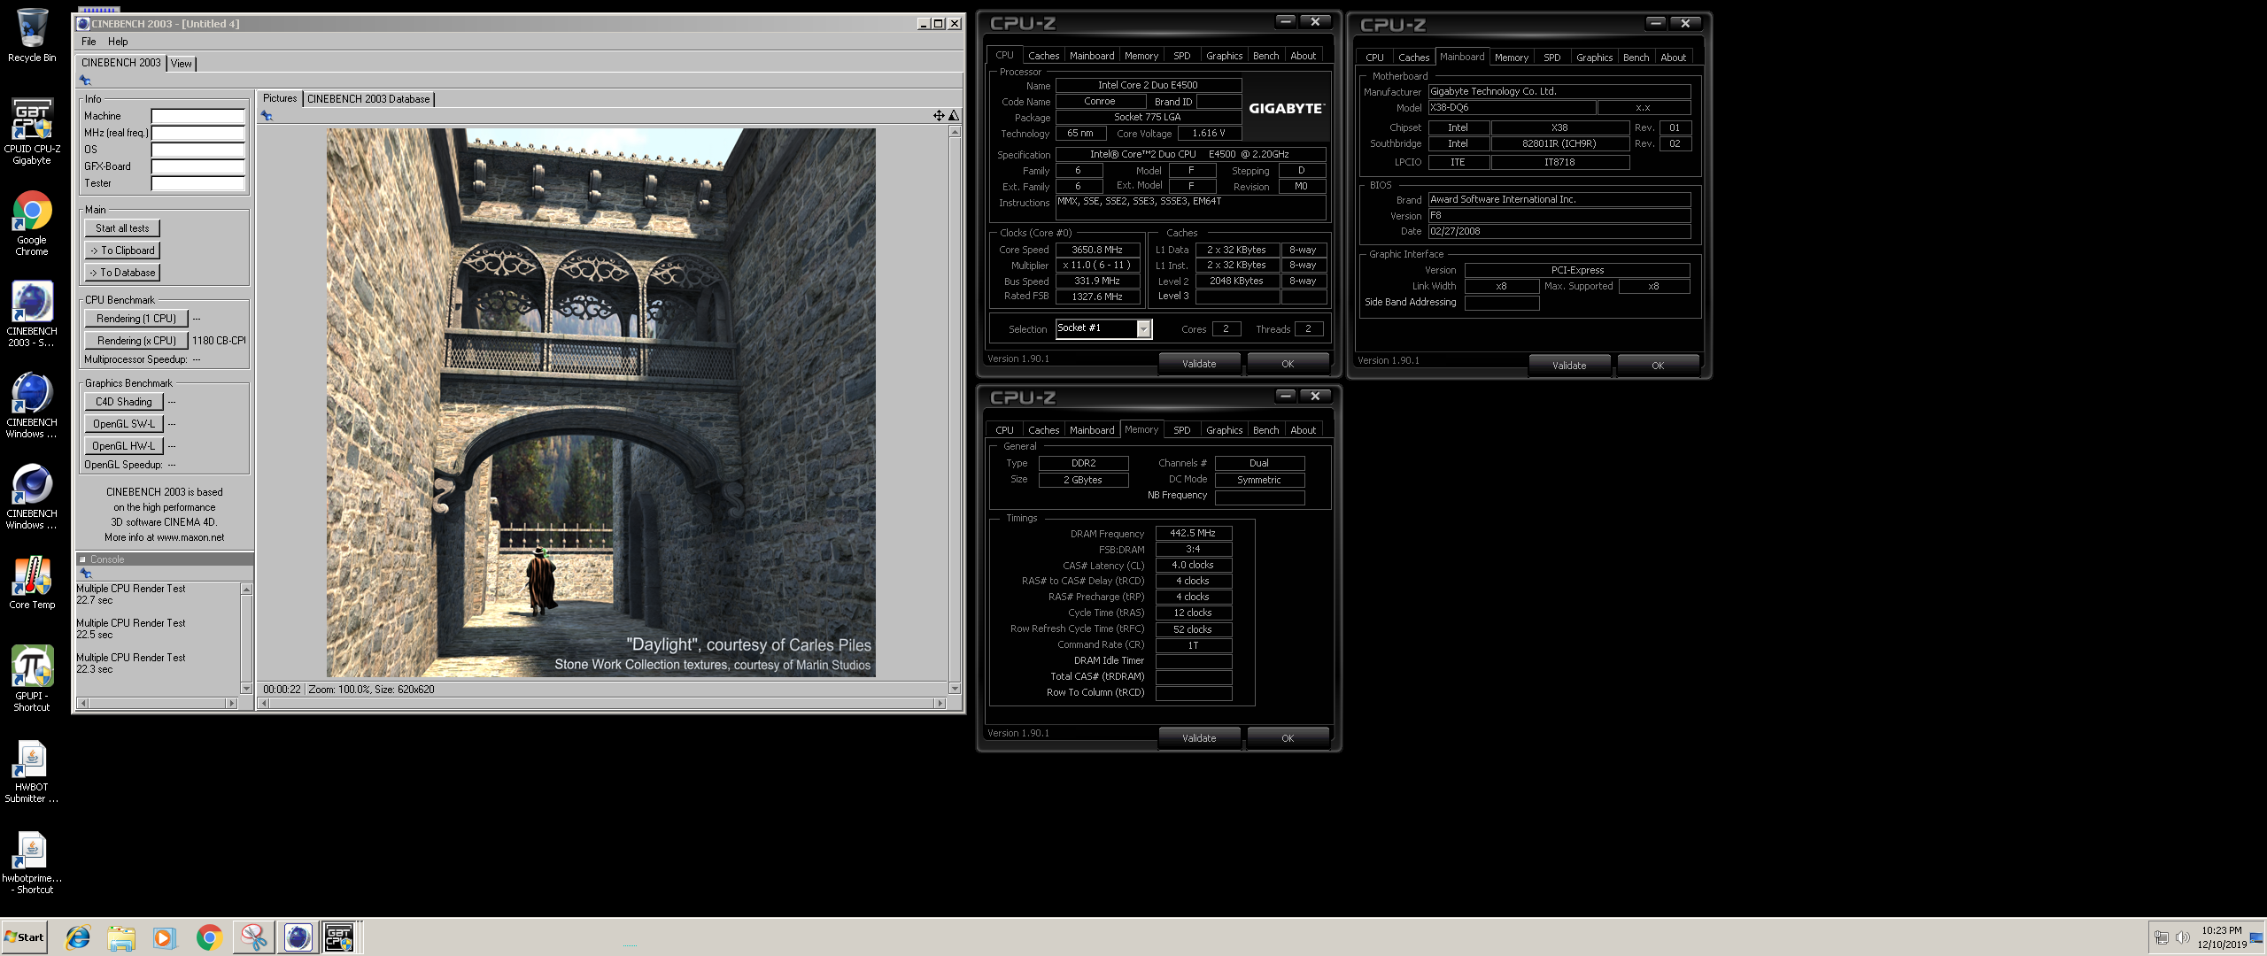Open the Help menu in Cinebench
Screen dimensions: 2267x956
tap(118, 42)
